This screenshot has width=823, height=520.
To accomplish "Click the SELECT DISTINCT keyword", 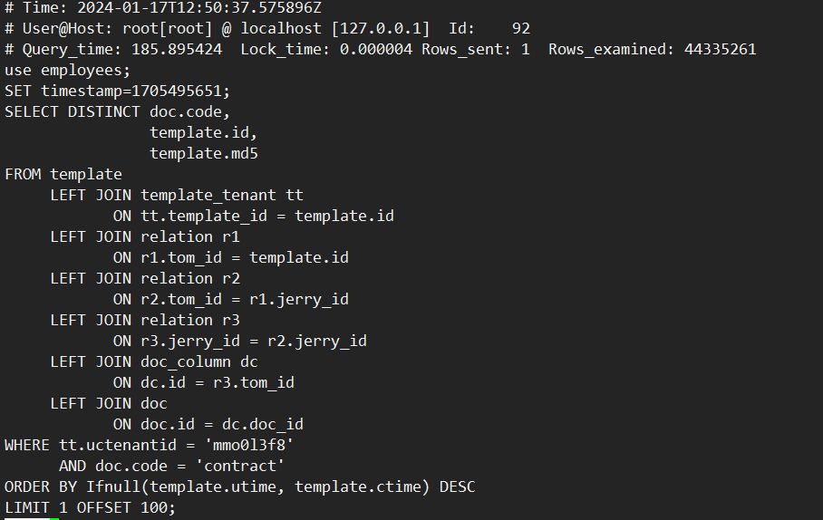I will 73,111.
